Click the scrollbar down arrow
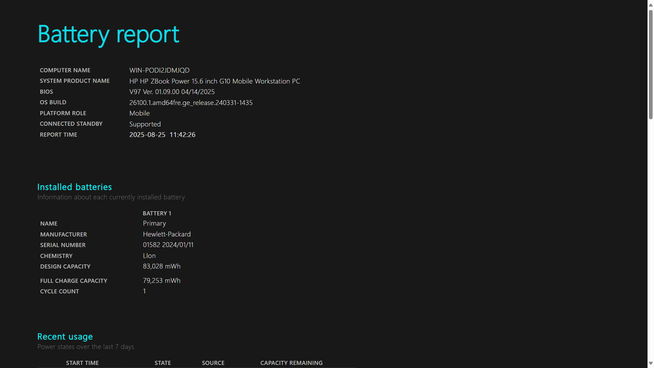The image size is (654, 368). (651, 363)
